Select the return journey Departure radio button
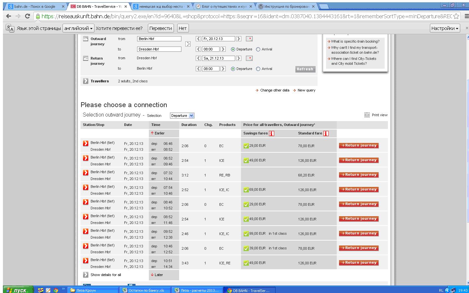The image size is (469, 293). (x=233, y=69)
